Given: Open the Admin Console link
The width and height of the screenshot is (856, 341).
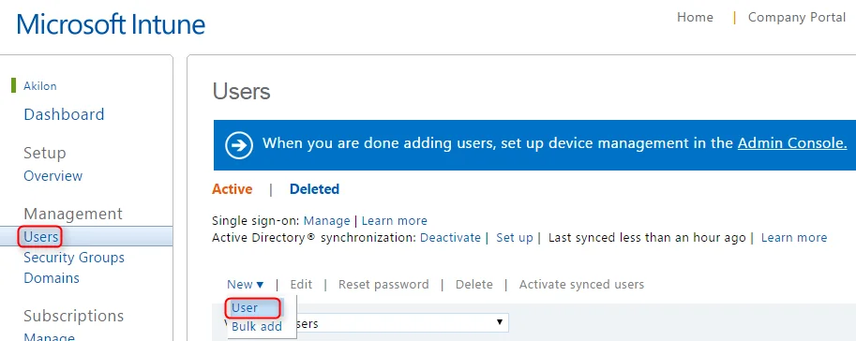Looking at the screenshot, I should 792,143.
